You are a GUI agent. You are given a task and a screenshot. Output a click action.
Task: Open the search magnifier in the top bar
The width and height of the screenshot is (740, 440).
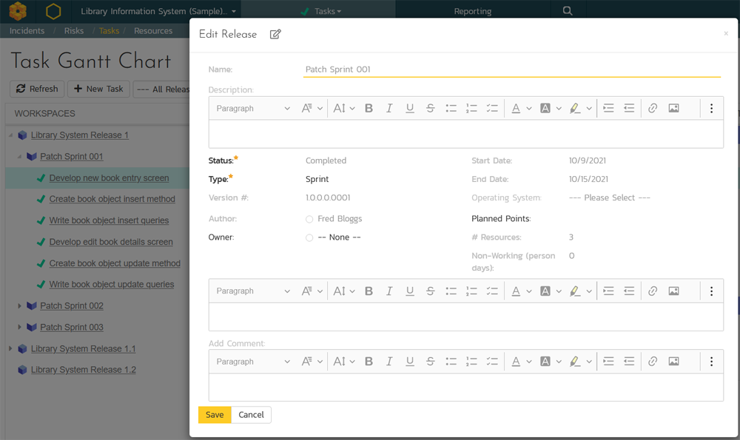coord(568,11)
